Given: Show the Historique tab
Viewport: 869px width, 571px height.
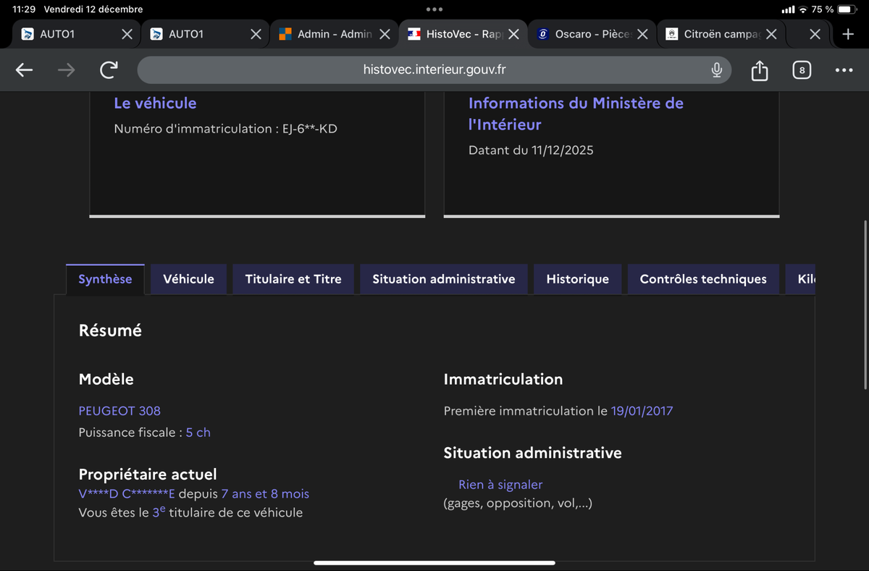Looking at the screenshot, I should 577,279.
